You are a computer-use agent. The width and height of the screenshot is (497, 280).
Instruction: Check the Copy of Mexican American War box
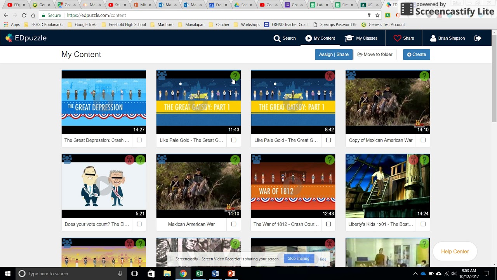pos(423,140)
